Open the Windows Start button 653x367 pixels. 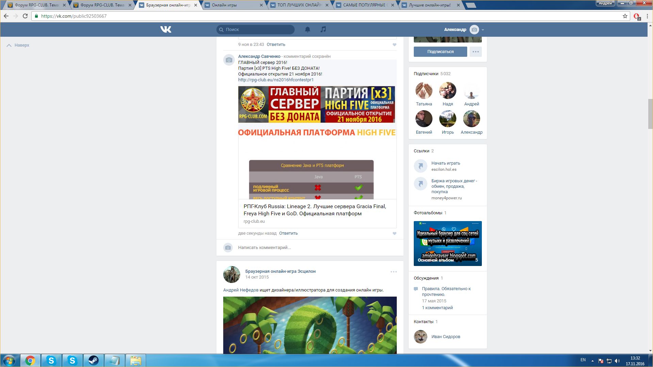pos(9,361)
